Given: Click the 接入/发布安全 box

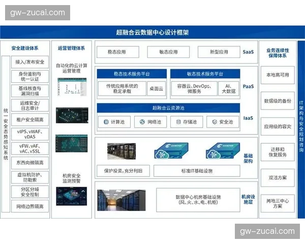Looking at the screenshot, I should (30, 62).
